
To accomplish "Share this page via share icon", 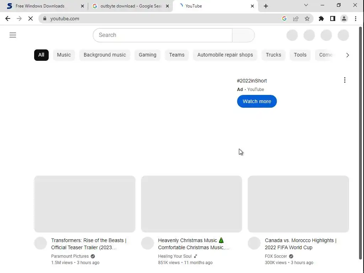I will 296,18.
